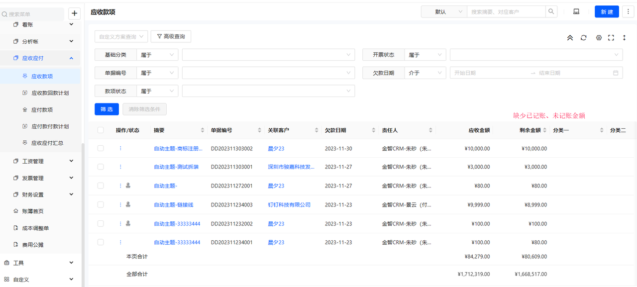The height and width of the screenshot is (287, 637).
Task: Sort by 欠款日期 column sort arrows
Action: pos(374,130)
